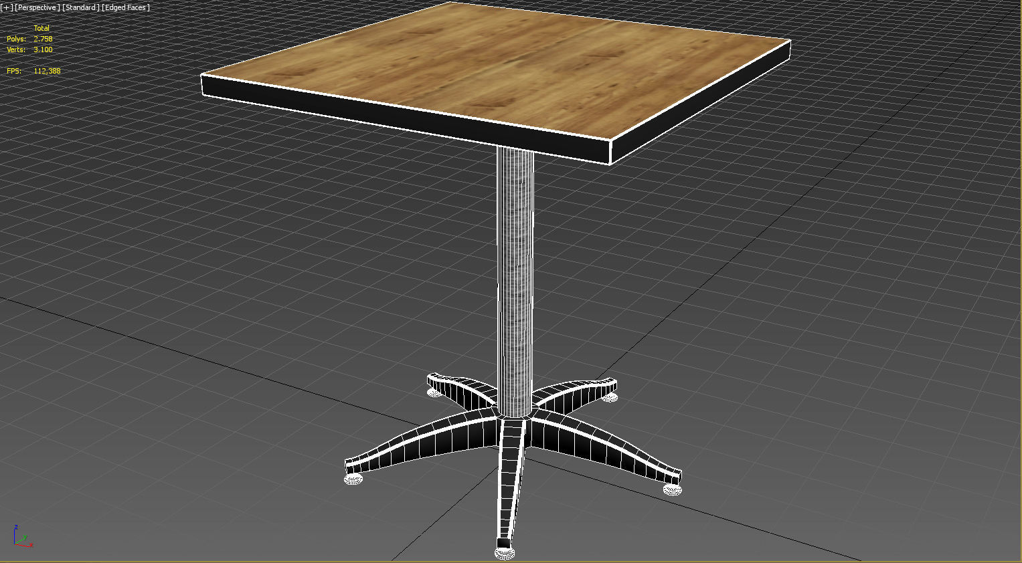Open the Edged Faces shading menu
This screenshot has height=563, width=1022.
coord(126,7)
